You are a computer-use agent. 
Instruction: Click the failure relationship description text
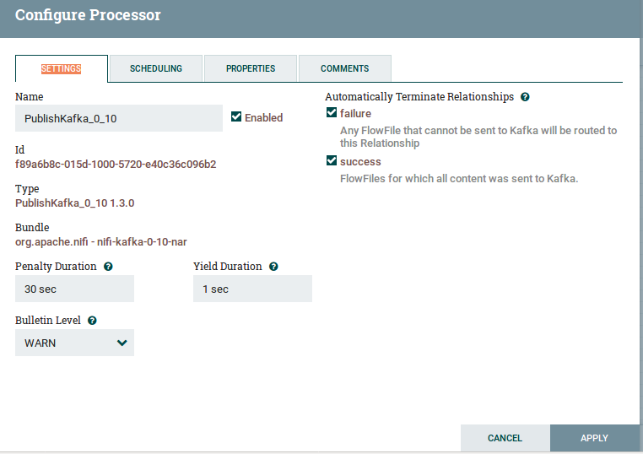[478, 137]
